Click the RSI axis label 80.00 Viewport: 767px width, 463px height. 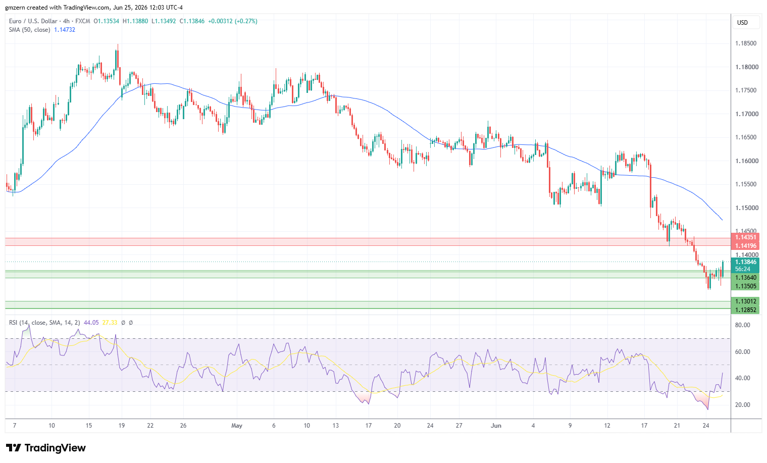point(742,325)
